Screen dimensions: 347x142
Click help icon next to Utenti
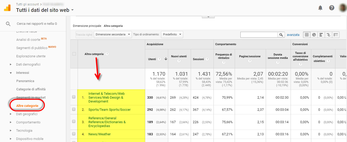159,59
